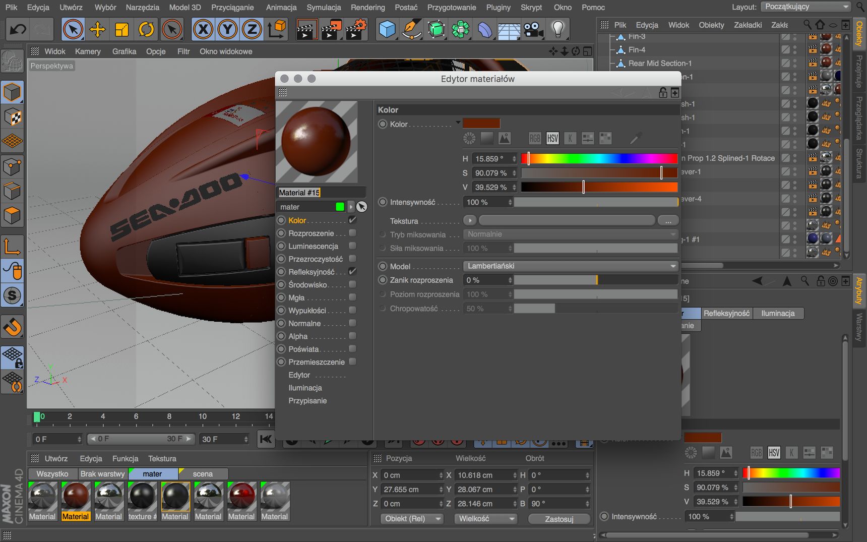
Task: Add a Cube primitive object
Action: [387, 29]
